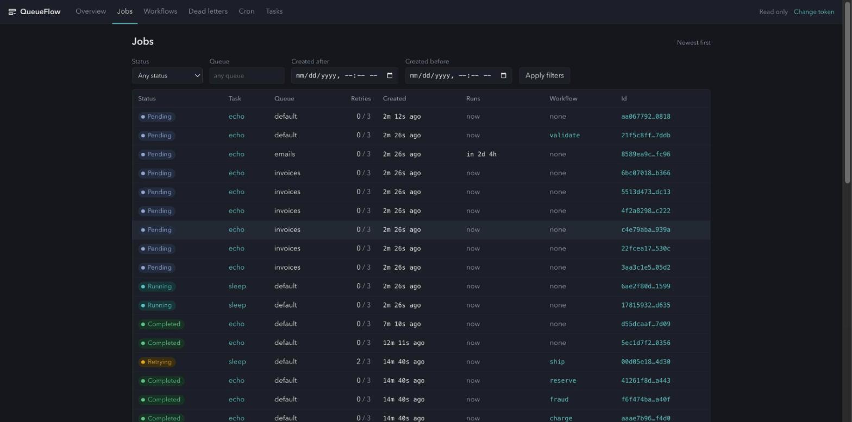Open the fraud workflow link

(x=559, y=400)
